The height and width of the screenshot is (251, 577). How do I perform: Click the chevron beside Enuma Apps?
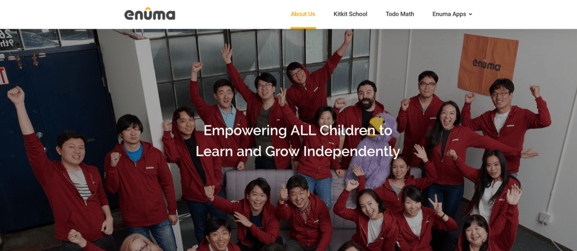pyautogui.click(x=470, y=14)
